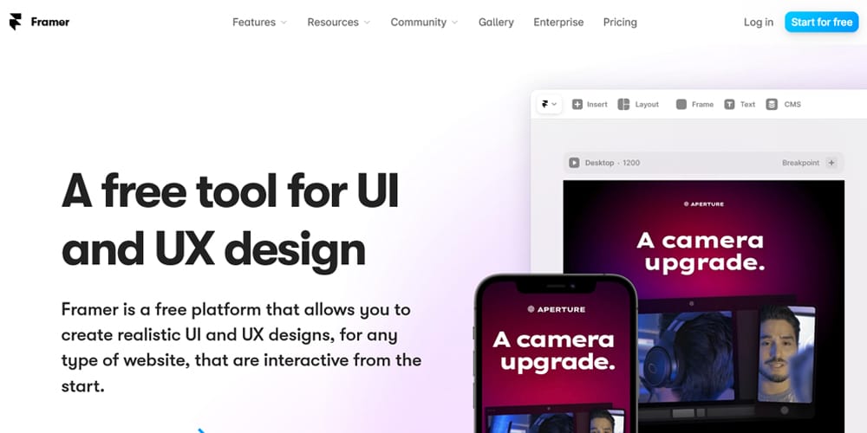Click the Desktop preview play icon
Viewport: 867px width, 433px height.
575,163
